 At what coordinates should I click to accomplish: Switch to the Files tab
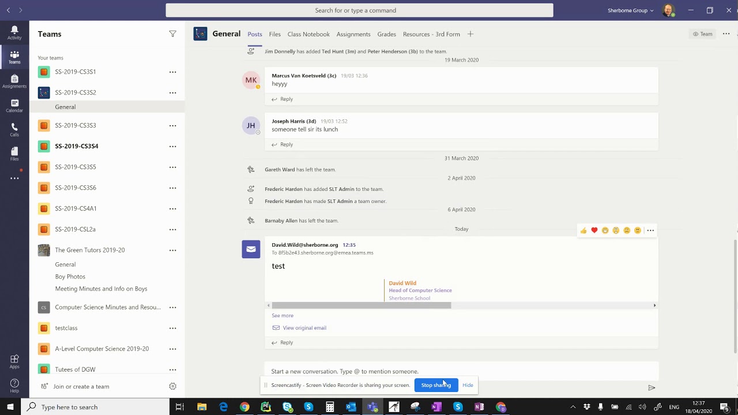pos(275,34)
